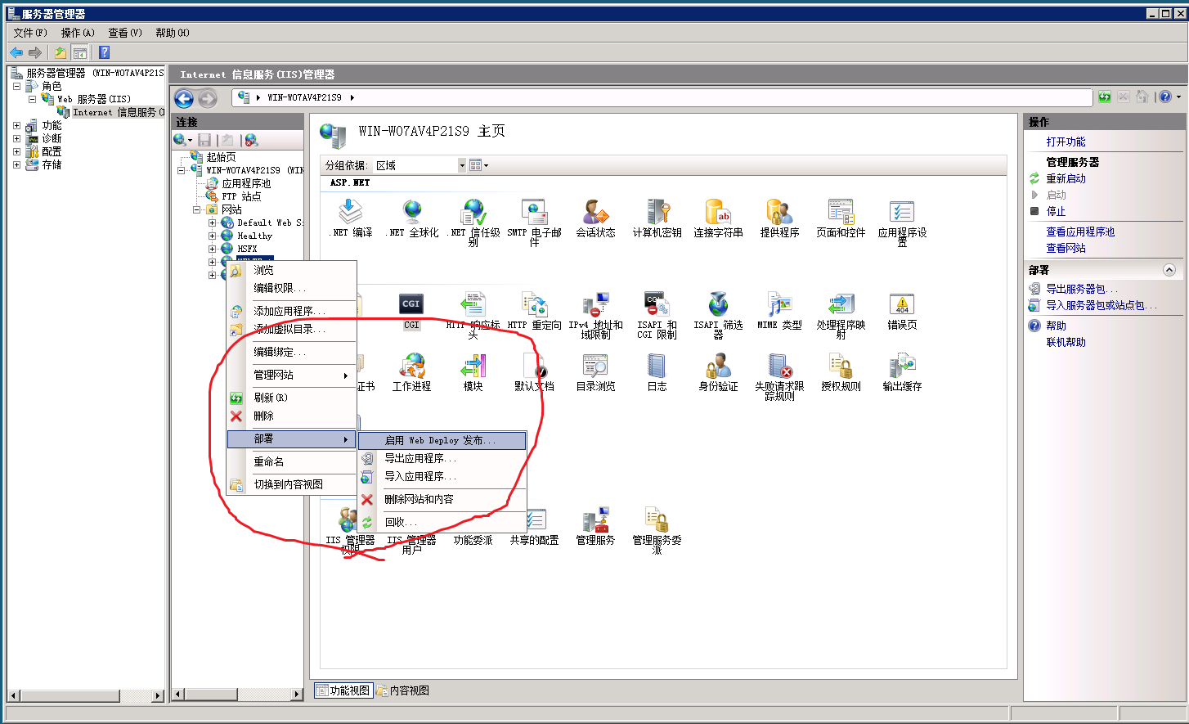1189x724 pixels.
Task: Select 应用程序池 in connections tree
Action: point(246,183)
